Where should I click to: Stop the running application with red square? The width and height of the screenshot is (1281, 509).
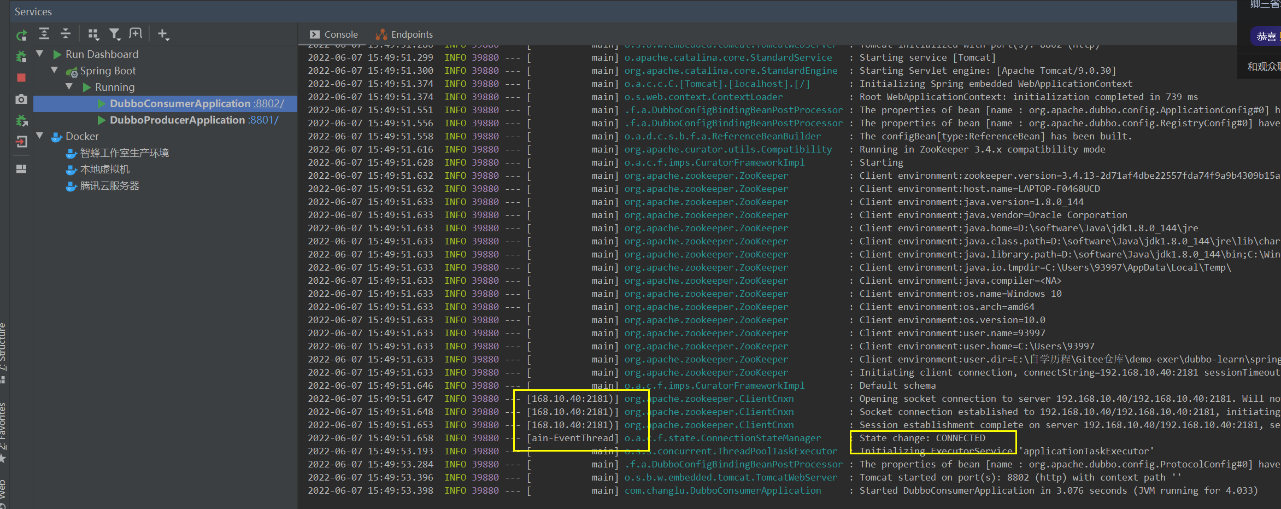(x=21, y=78)
